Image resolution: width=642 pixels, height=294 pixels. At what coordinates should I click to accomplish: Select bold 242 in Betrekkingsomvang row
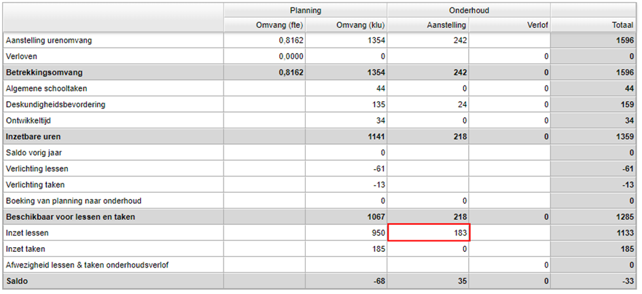point(460,73)
